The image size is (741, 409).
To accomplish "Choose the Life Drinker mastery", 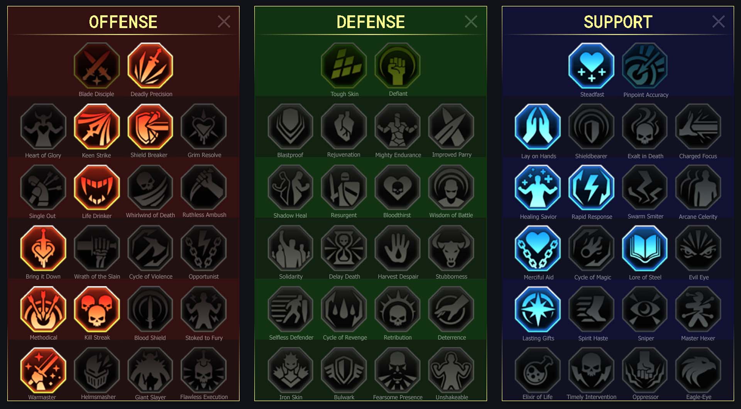I will click(x=97, y=188).
